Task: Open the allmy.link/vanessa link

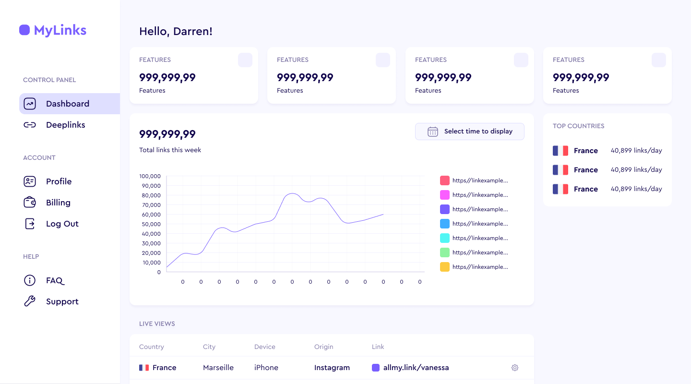Action: (416, 368)
